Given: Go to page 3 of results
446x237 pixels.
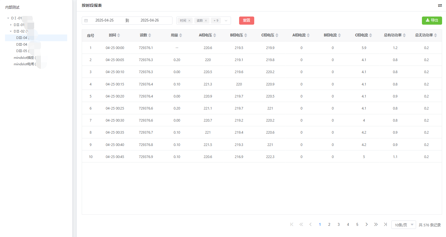Looking at the screenshot, I should pyautogui.click(x=338, y=224).
